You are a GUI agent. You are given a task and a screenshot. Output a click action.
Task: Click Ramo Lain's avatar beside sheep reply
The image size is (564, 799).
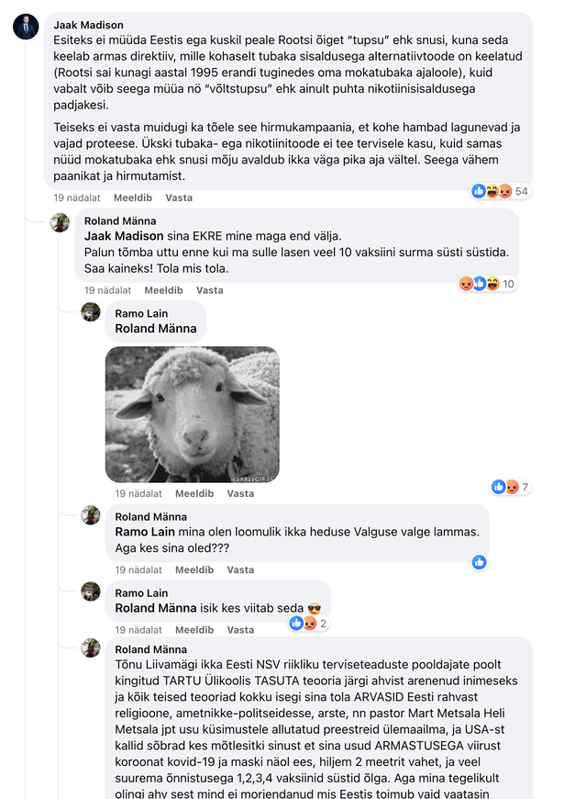tap(91, 312)
